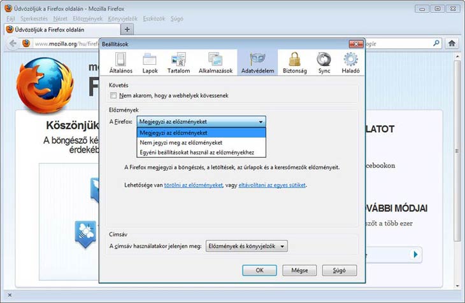Image resolution: width=465 pixels, height=303 pixels.
Task: Enable 'Nem akarom, hogy a webhelyek kövessenek'
Action: point(113,95)
